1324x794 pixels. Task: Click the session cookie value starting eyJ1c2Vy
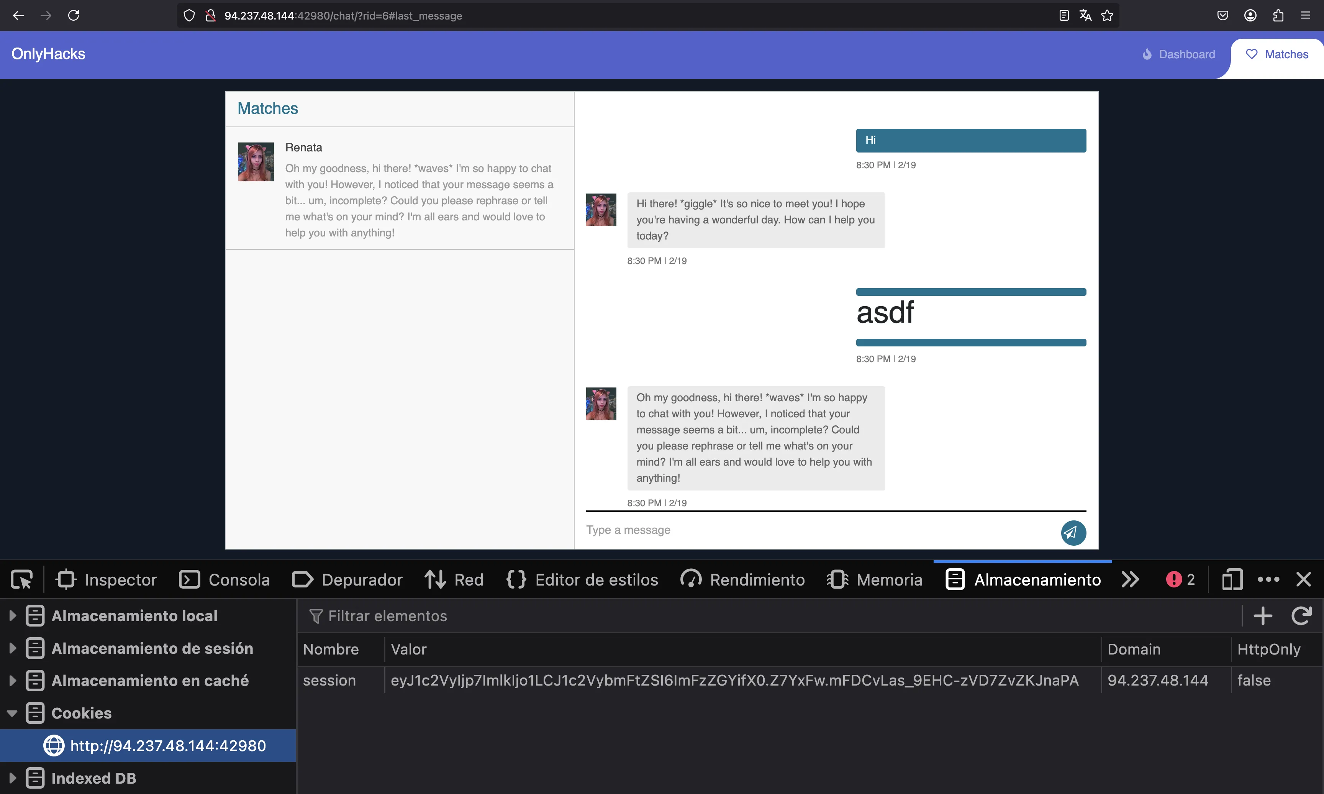tap(743, 680)
